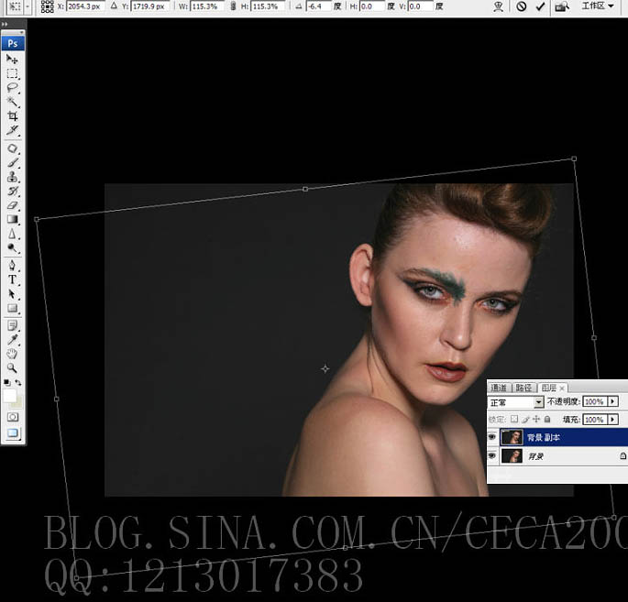
Task: Collapse the toolbox with the double arrow
Action: pos(5,24)
